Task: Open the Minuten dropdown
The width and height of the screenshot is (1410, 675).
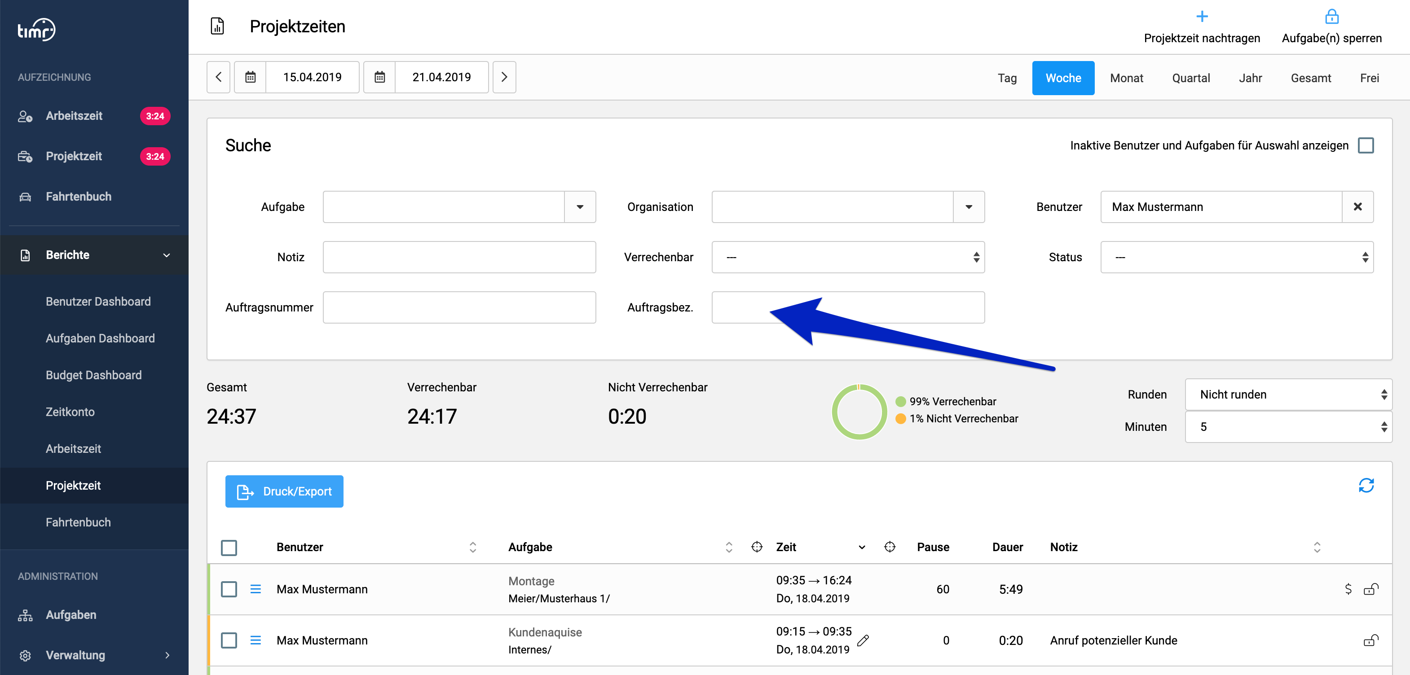Action: [1288, 427]
